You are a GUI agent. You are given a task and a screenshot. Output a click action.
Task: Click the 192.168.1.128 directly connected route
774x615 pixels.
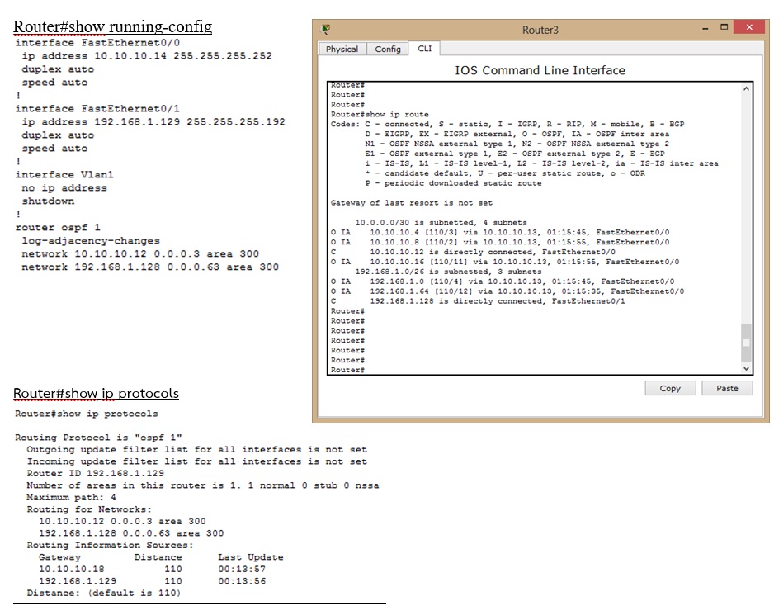[478, 301]
